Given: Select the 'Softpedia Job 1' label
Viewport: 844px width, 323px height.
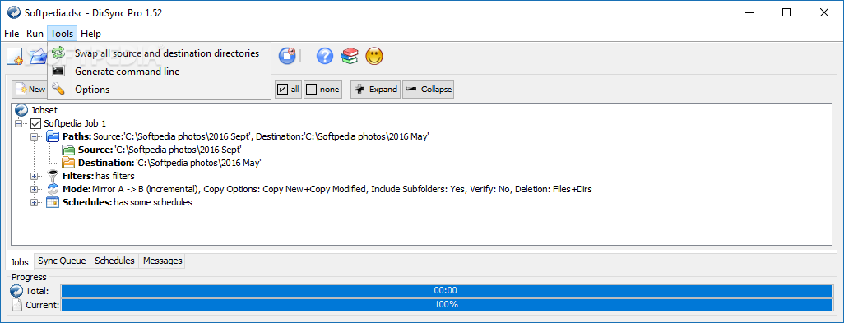Looking at the screenshot, I should click(75, 123).
